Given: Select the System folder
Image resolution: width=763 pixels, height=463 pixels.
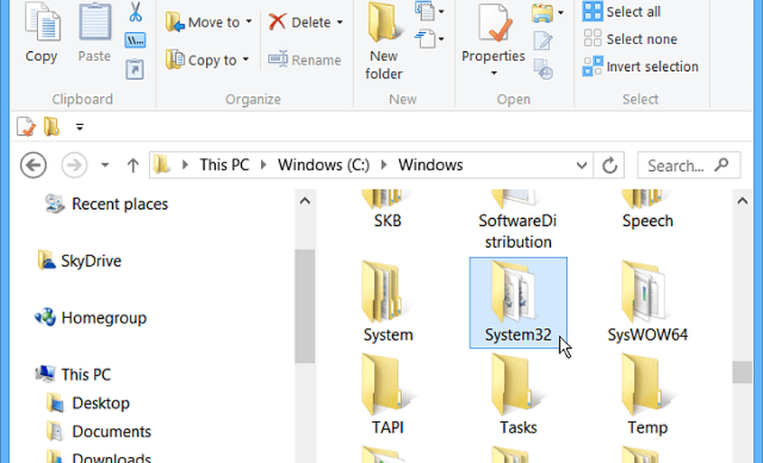Looking at the screenshot, I should click(388, 303).
